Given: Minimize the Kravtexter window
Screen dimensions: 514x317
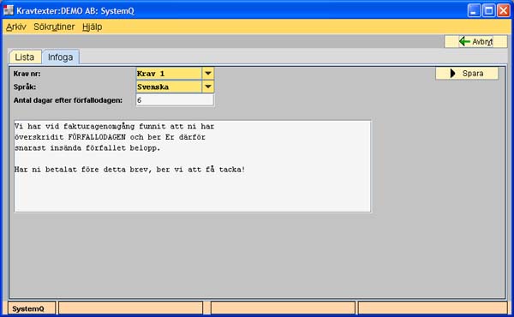Looking at the screenshot, I should (x=474, y=10).
